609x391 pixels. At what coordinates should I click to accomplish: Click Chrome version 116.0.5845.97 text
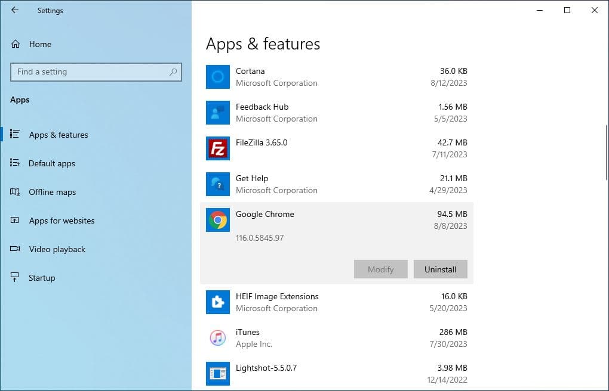click(260, 238)
